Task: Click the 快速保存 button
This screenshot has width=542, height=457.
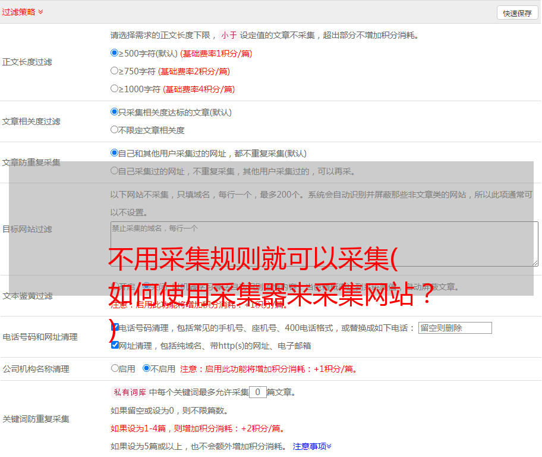Action: point(517,13)
